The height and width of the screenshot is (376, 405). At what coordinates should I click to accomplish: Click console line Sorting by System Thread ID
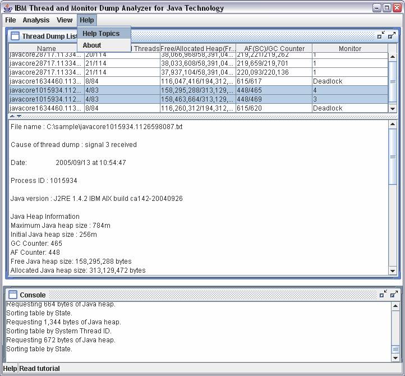click(59, 331)
